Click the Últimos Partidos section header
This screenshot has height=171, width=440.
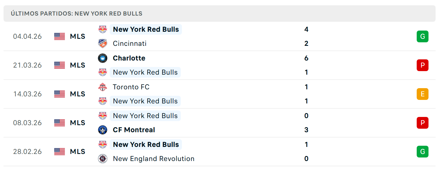[77, 14]
